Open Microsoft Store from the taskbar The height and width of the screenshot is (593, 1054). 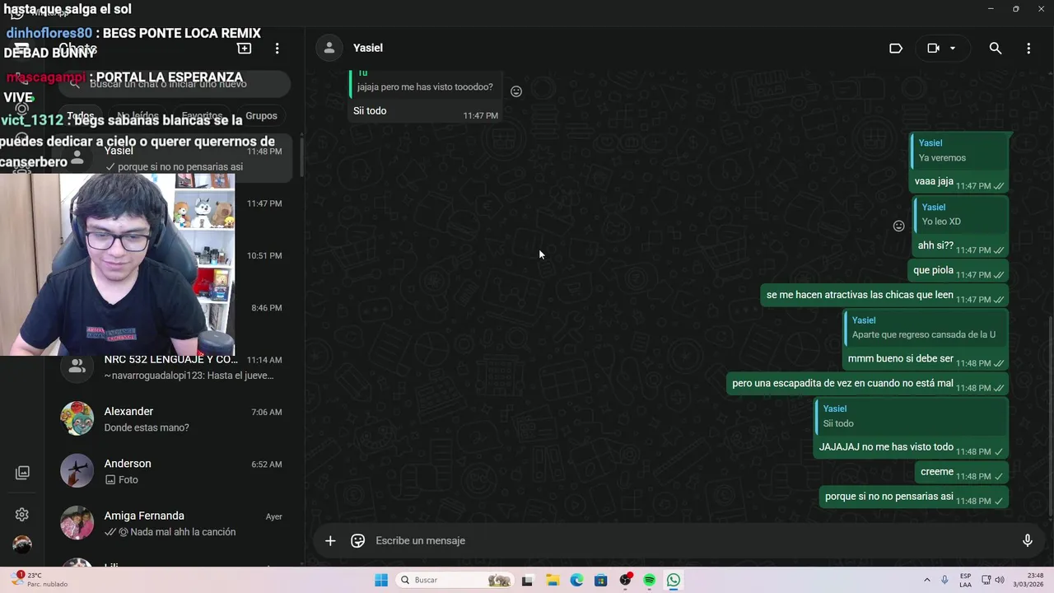click(x=601, y=581)
